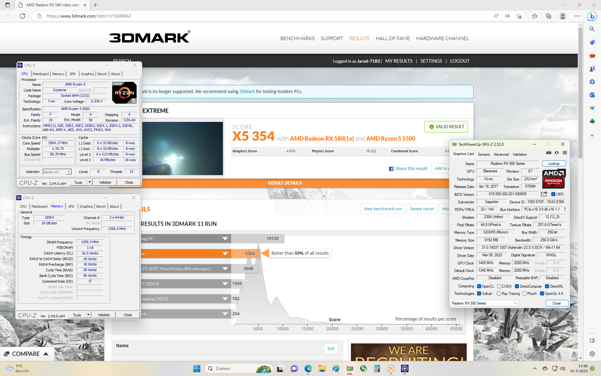The height and width of the screenshot is (376, 601).
Task: Open browser settings and more menu
Action: (577, 16)
